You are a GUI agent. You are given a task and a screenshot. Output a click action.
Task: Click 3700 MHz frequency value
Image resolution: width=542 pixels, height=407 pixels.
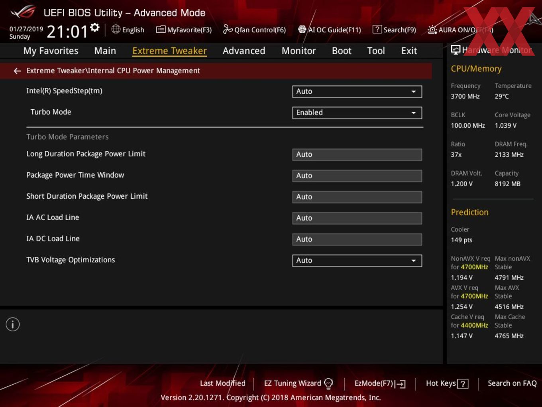465,96
